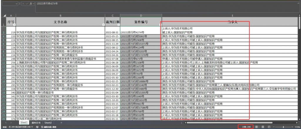Select date cell 2021-12-30

(x=113, y=89)
